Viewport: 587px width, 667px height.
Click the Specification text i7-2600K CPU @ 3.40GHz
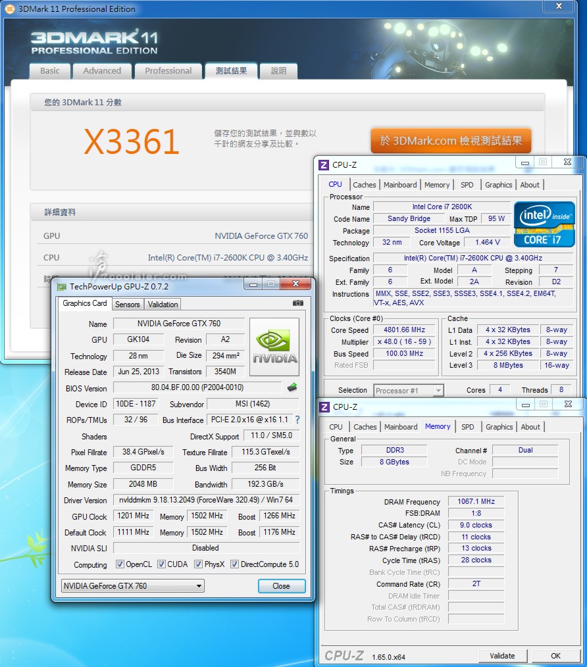click(x=473, y=259)
